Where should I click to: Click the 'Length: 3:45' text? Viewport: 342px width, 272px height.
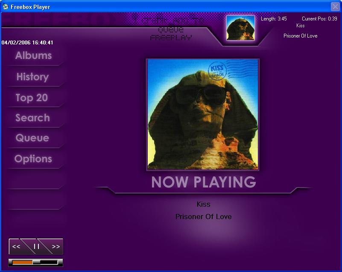(x=274, y=19)
